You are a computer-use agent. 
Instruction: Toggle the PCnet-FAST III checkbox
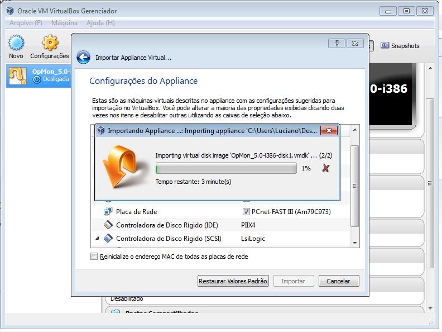[x=246, y=212]
